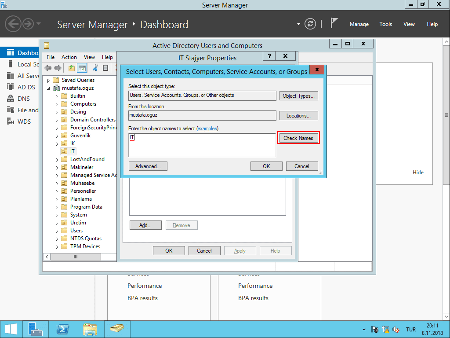The image size is (450, 338).
Task: Toggle show/hide console tree icon
Action: 82,68
